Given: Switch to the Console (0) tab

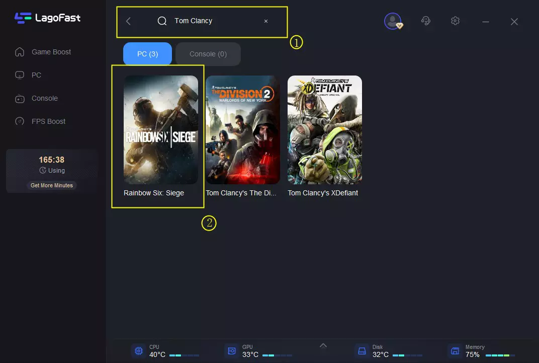Looking at the screenshot, I should click(208, 54).
